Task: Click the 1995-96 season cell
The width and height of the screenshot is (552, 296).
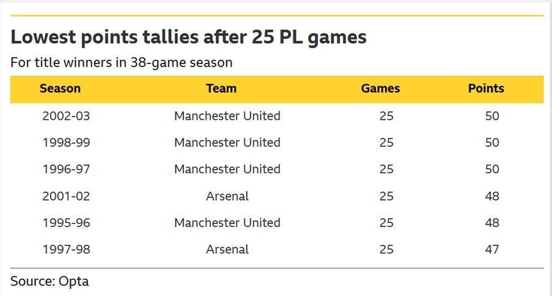Action: [66, 223]
